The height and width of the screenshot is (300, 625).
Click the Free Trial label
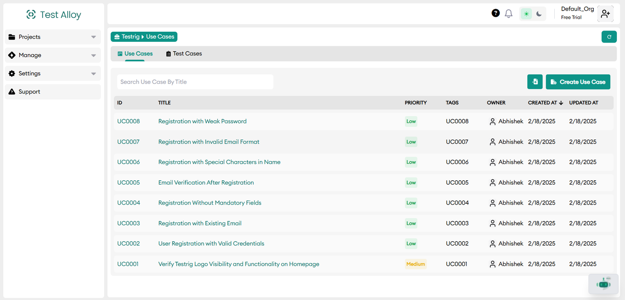pos(571,17)
